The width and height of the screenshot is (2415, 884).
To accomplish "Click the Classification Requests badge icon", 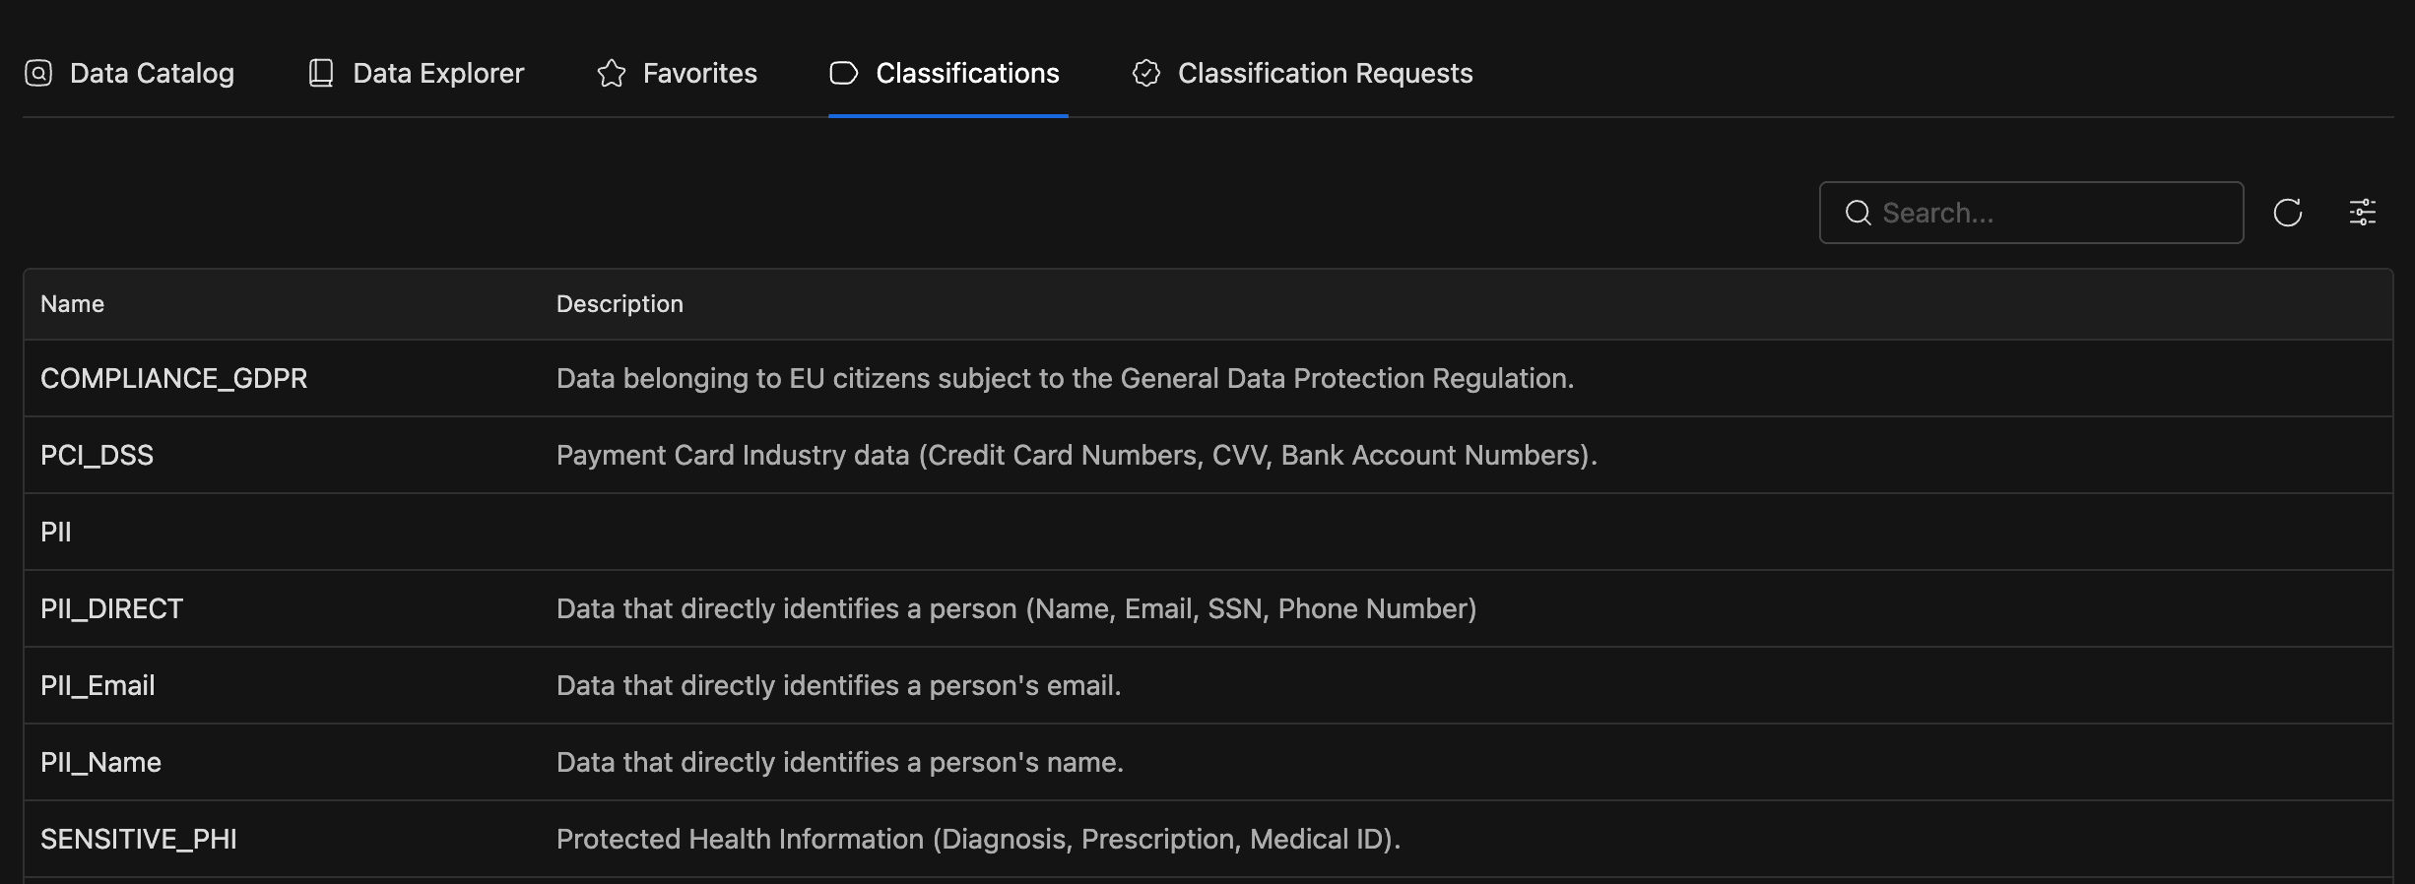I will click(1146, 74).
